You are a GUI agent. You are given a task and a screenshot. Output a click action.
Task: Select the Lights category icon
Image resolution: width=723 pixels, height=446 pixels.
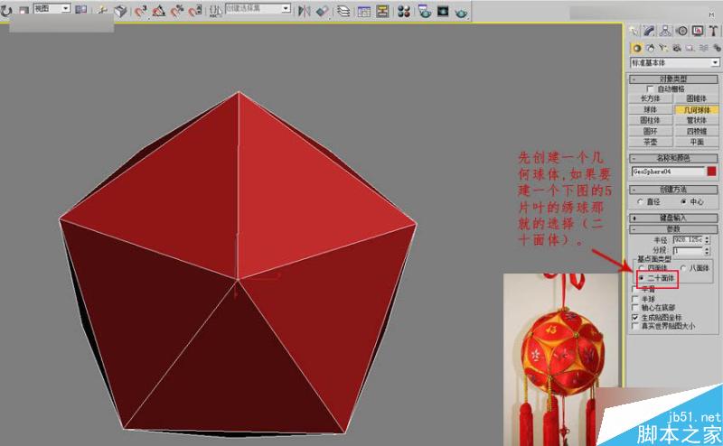663,48
